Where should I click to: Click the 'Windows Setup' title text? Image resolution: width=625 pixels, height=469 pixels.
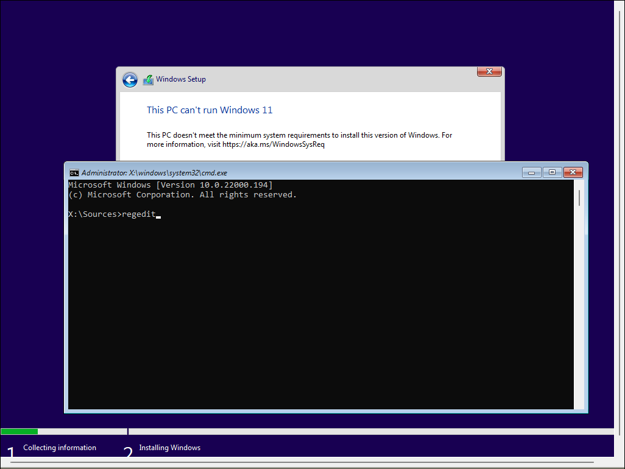pos(181,79)
